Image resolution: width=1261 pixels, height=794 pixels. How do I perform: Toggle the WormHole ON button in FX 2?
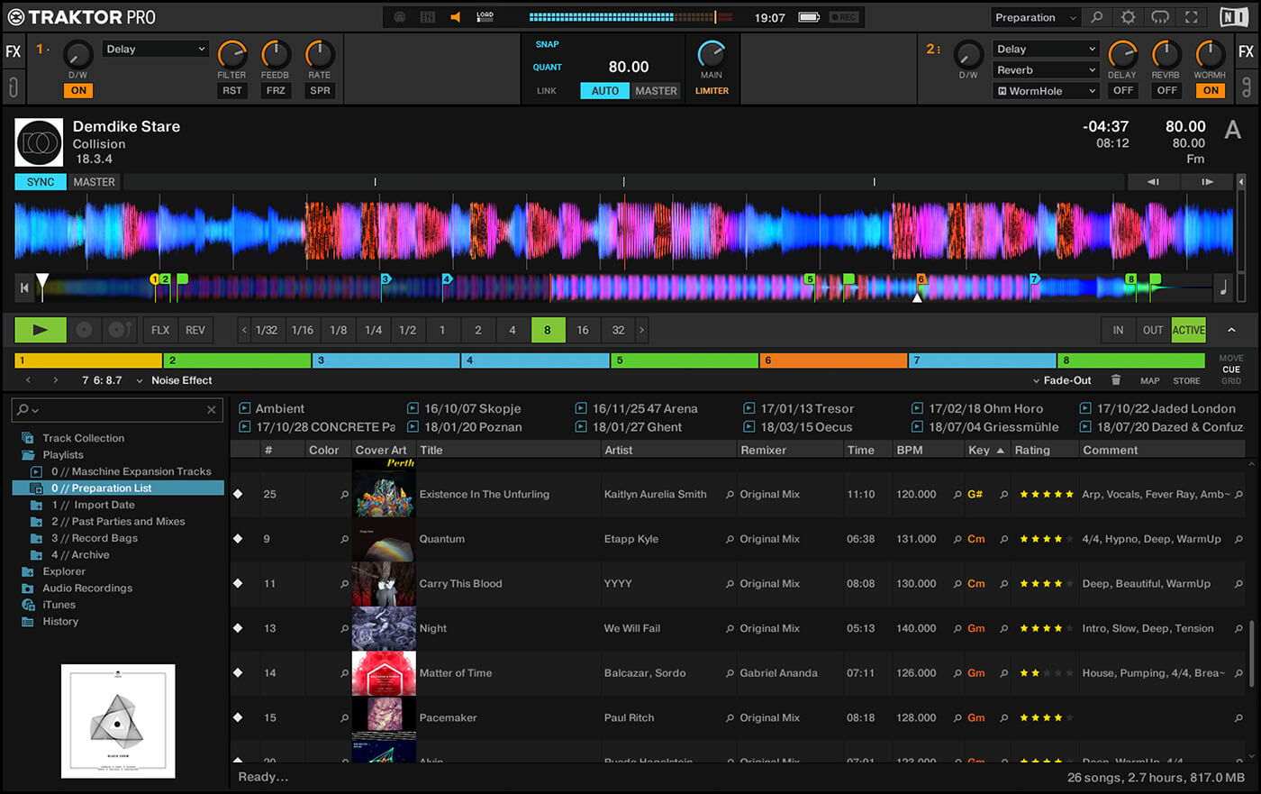pyautogui.click(x=1211, y=90)
